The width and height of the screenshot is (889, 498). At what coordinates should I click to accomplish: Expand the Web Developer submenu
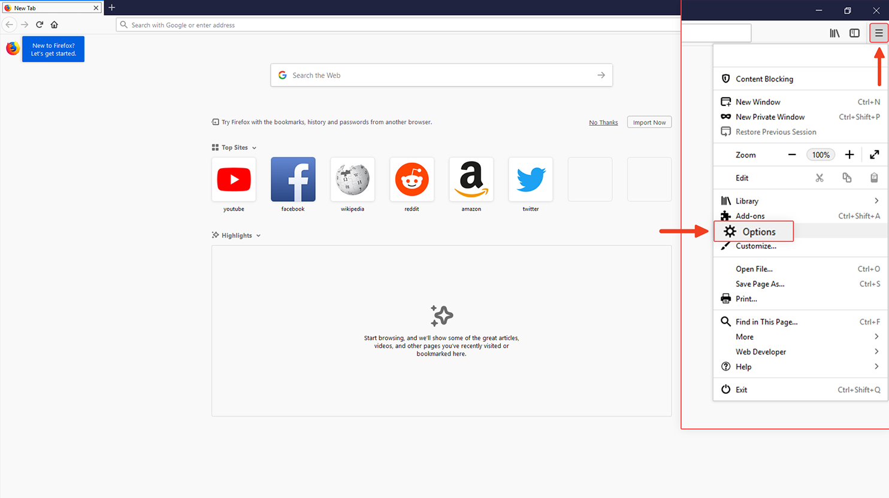[760, 351]
